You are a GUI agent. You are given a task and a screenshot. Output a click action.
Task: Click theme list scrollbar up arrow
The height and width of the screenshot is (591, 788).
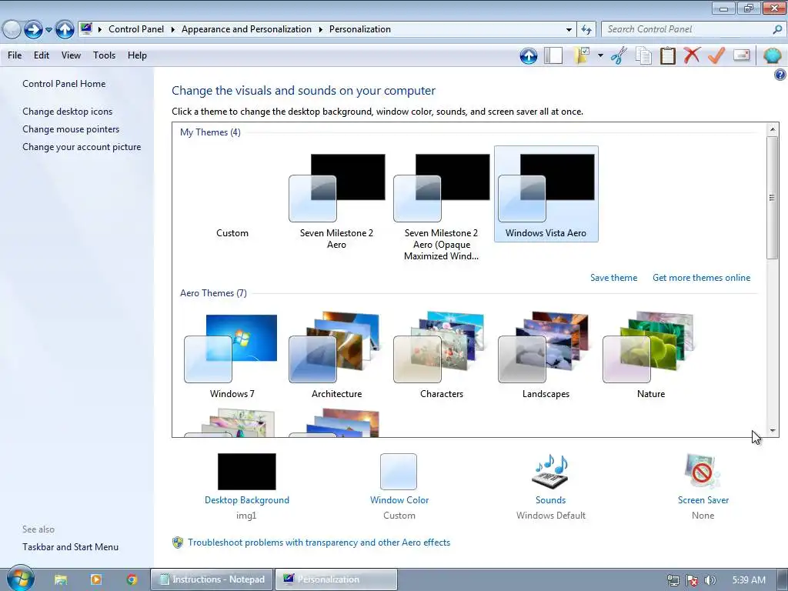(773, 129)
